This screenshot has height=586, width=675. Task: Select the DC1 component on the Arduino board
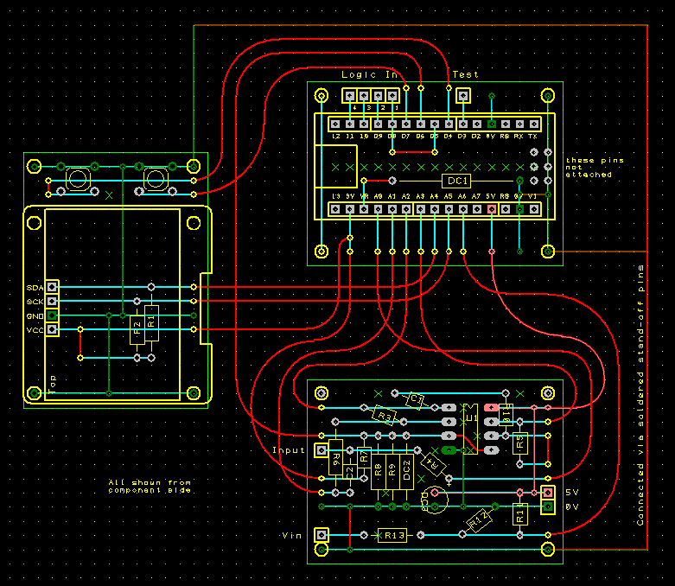pyautogui.click(x=456, y=181)
